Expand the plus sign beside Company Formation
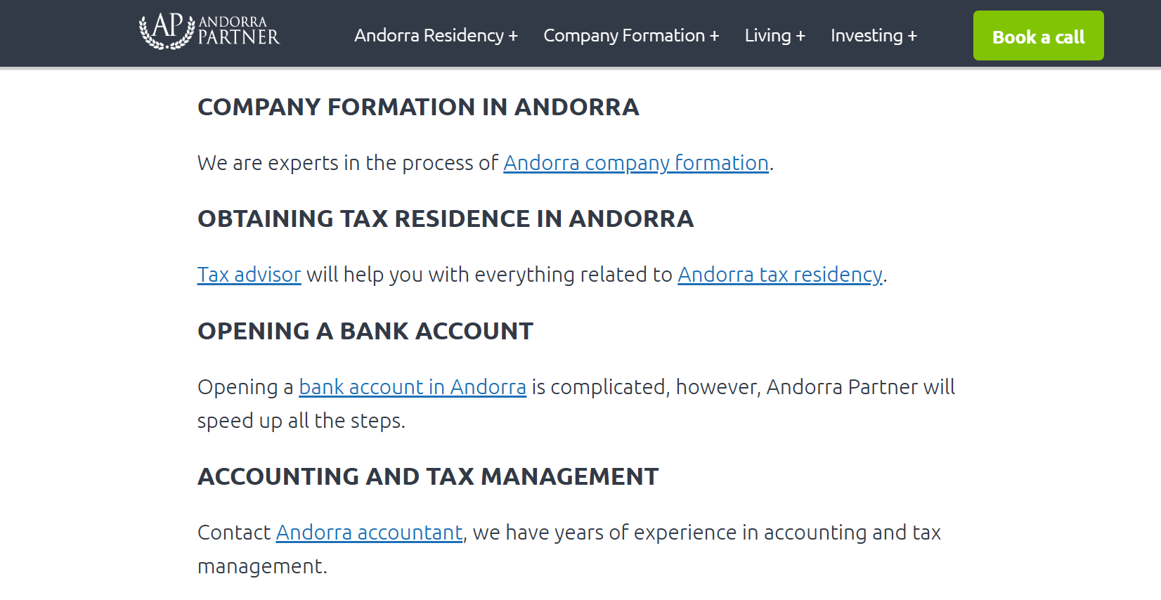The height and width of the screenshot is (600, 1161). pyautogui.click(x=715, y=36)
